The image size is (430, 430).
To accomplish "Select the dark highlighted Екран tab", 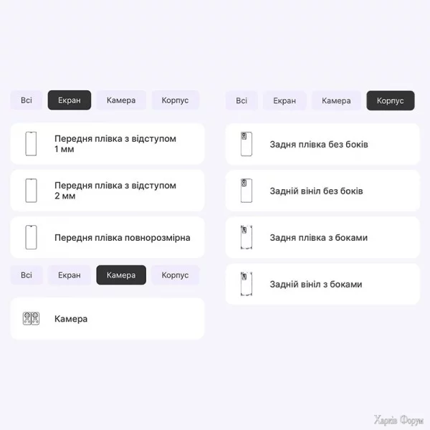I will click(70, 100).
